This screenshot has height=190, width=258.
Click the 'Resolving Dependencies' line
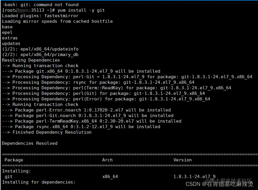(x=31, y=60)
